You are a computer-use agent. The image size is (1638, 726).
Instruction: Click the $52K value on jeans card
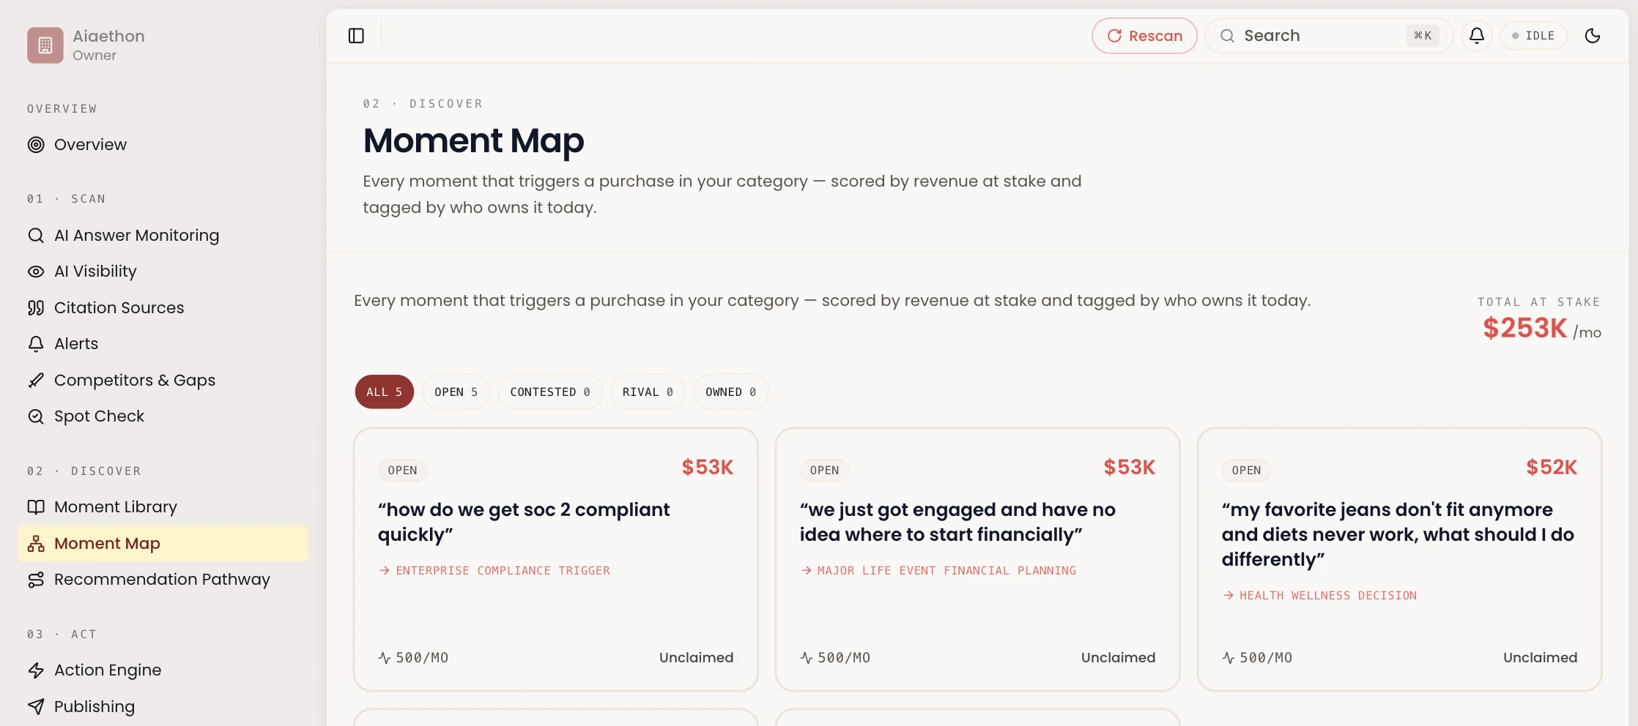[x=1552, y=468]
